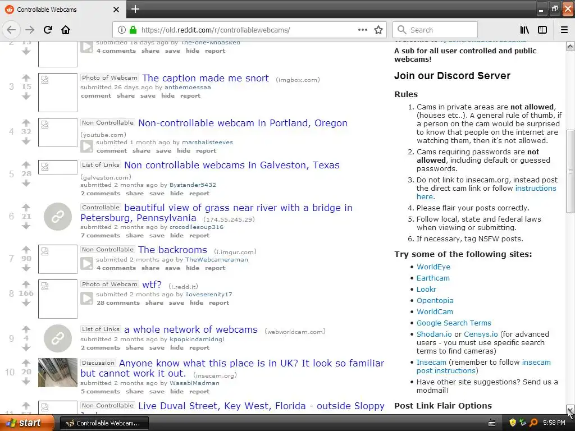575x431 pixels.
Task: Downvote the 'wtf?' post
Action: (26, 302)
